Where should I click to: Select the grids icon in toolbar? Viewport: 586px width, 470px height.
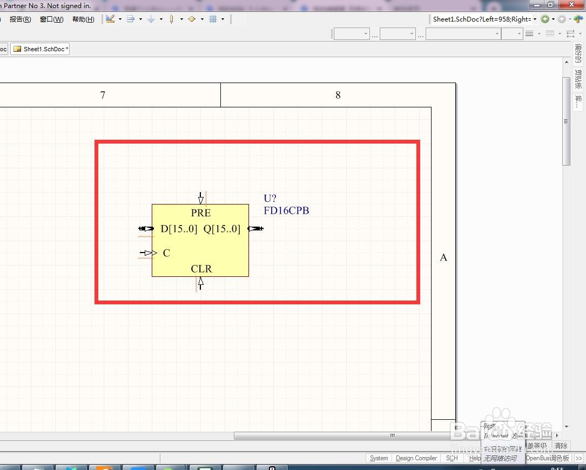(x=213, y=19)
